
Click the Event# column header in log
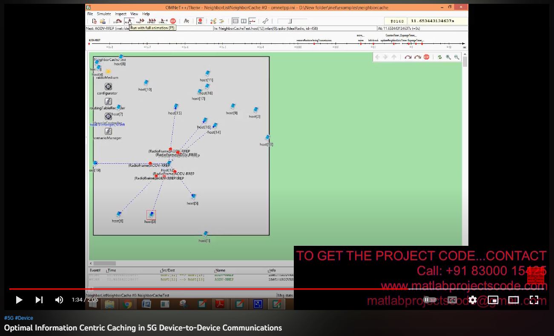click(95, 271)
